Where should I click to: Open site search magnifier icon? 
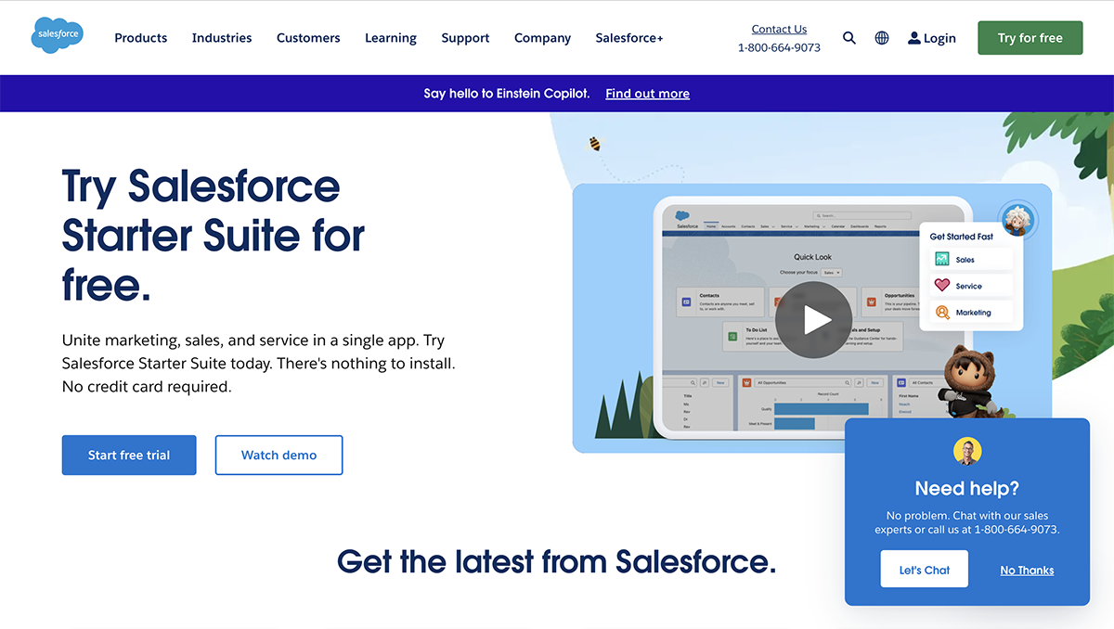848,38
